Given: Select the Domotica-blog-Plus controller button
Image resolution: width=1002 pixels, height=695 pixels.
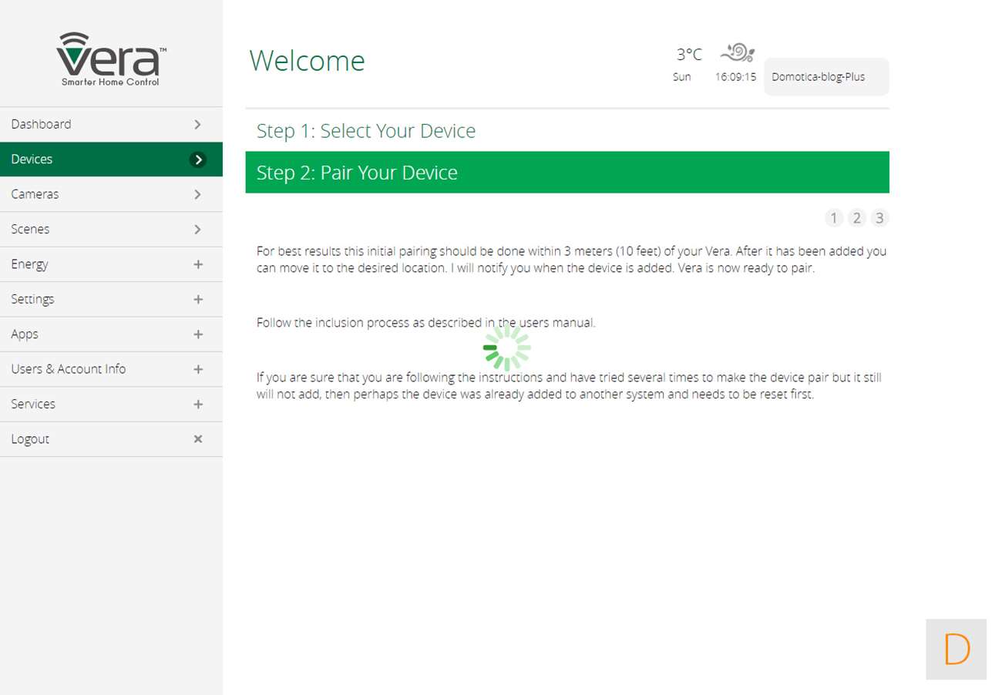Looking at the screenshot, I should coord(825,77).
